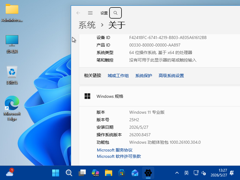Select the Microsoft Edge desktop shortcut
Viewport: 240px width, 180px height.
pos(12,108)
